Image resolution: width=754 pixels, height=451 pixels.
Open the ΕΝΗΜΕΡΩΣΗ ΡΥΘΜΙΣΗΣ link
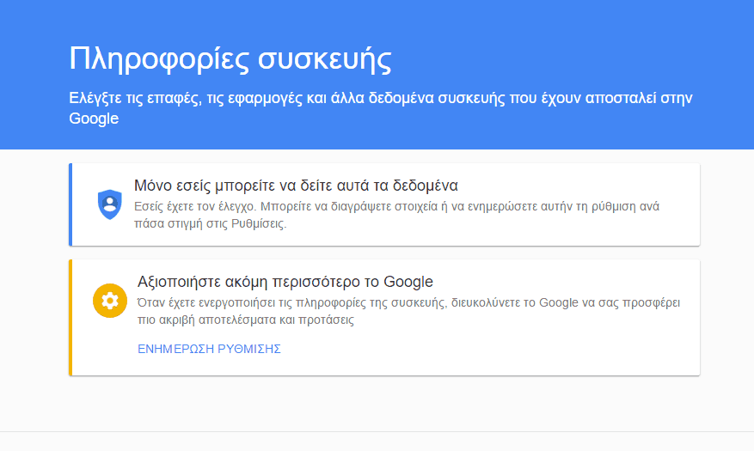pyautogui.click(x=209, y=349)
